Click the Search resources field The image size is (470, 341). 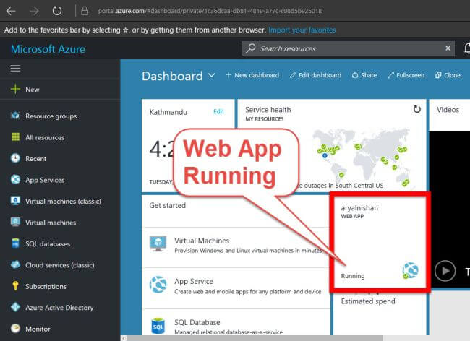pos(348,48)
